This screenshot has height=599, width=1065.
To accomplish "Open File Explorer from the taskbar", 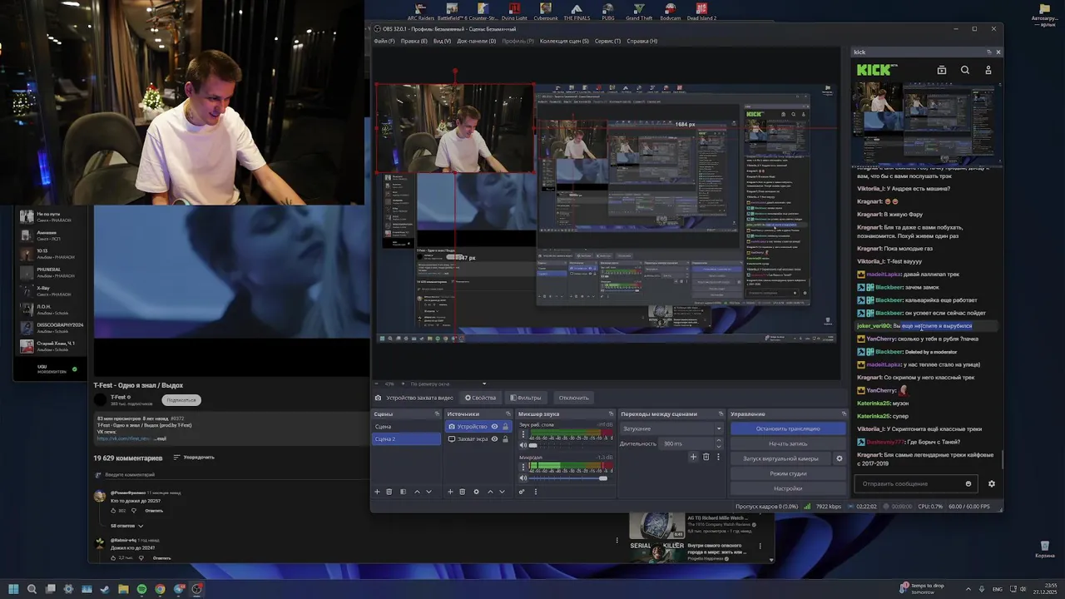I will pyautogui.click(x=123, y=589).
